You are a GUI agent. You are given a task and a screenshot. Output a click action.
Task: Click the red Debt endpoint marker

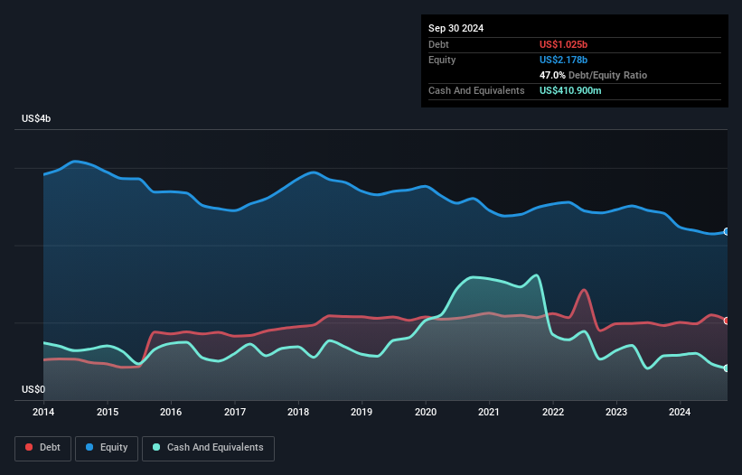[727, 321]
